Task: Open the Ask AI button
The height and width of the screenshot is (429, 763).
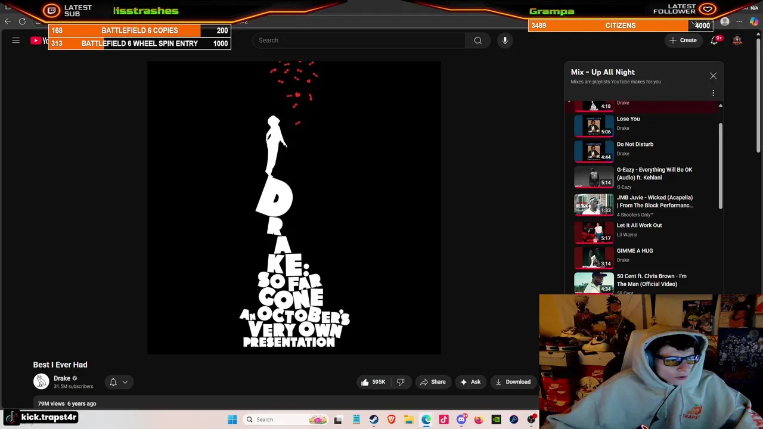Action: click(470, 382)
